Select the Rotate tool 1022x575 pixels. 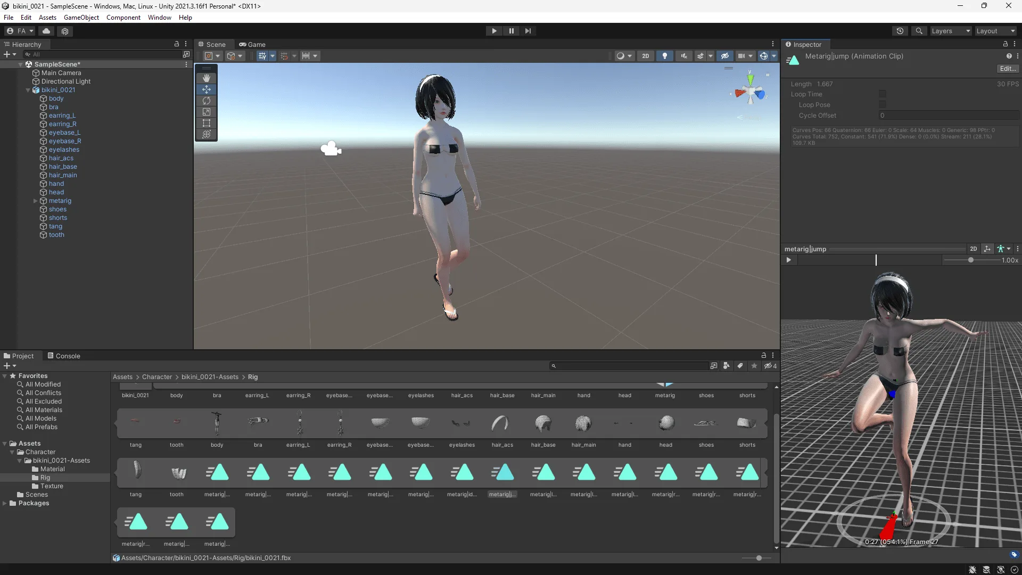(206, 101)
